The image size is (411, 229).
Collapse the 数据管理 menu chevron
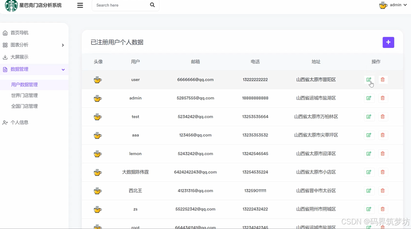pos(63,69)
